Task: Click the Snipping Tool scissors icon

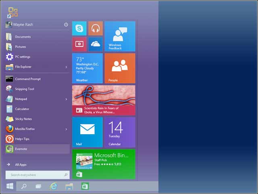Action: pos(9,89)
